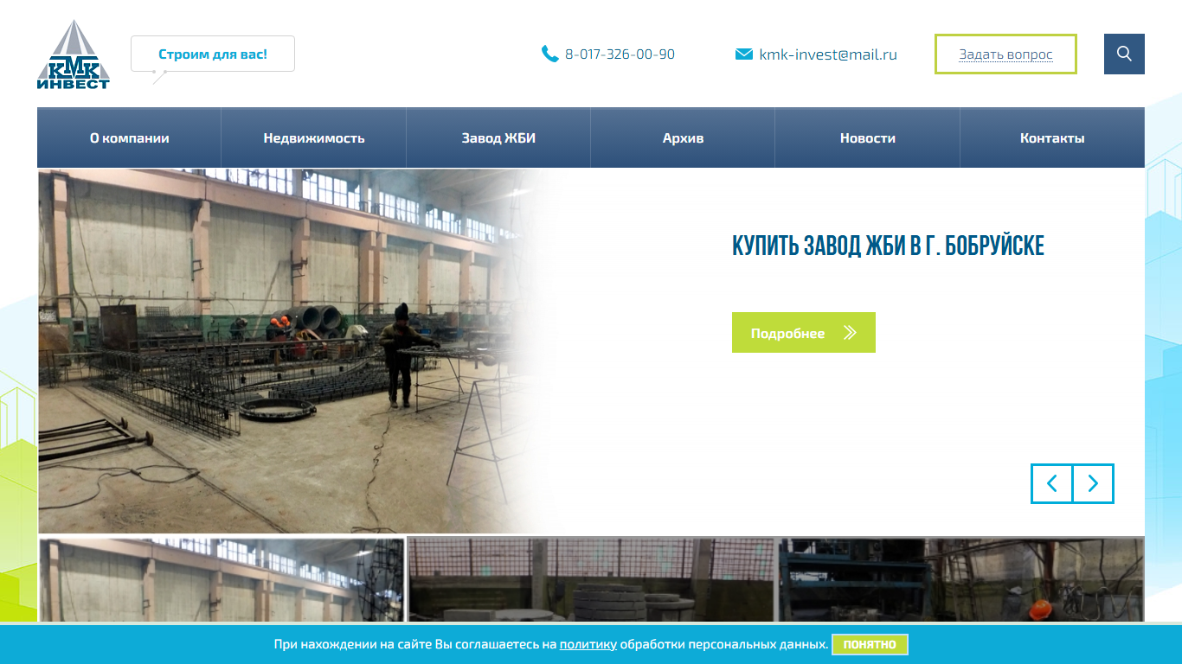Click the KMK Invest logo
The width and height of the screenshot is (1182, 664).
[x=74, y=54]
